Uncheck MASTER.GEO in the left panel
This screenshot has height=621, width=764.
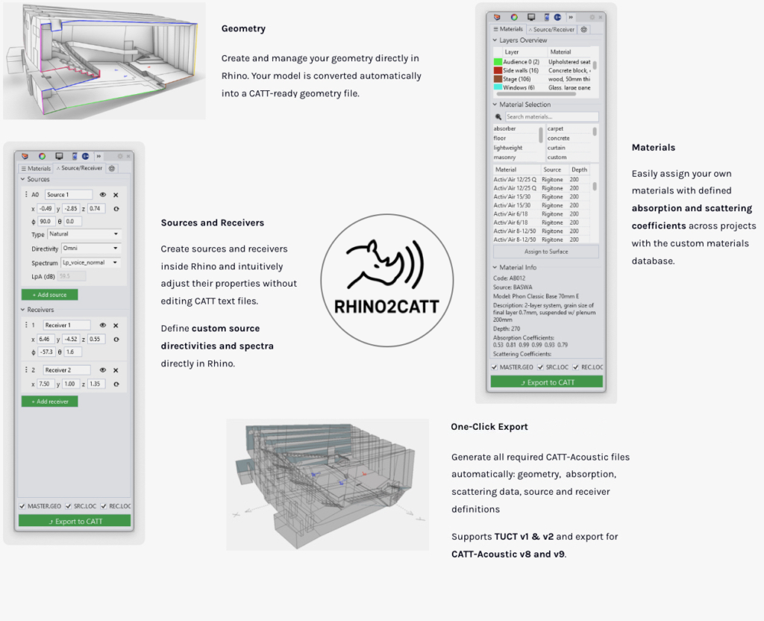[x=22, y=506]
